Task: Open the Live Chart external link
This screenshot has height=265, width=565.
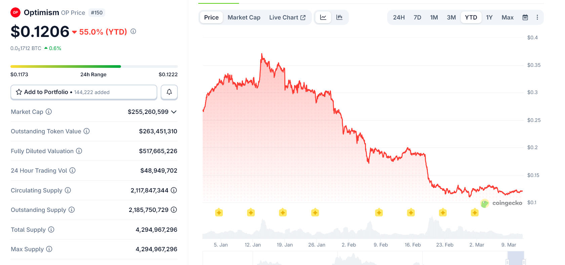Action: coord(287,17)
